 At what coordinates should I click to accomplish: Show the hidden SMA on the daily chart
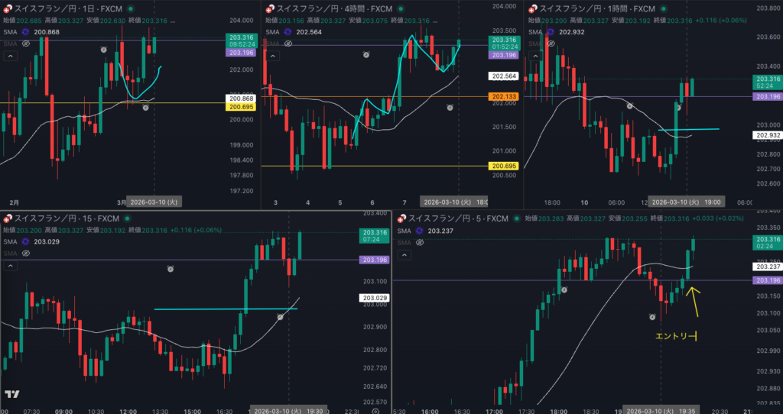click(25, 44)
